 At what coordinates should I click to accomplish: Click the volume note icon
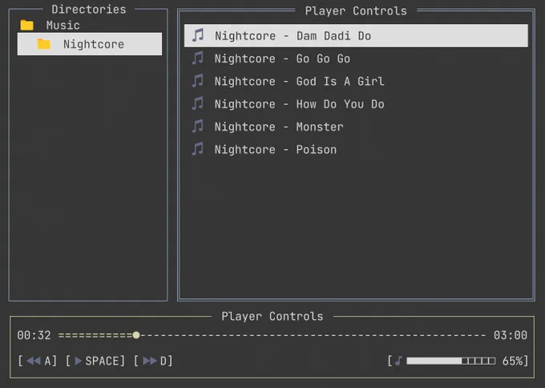(x=398, y=361)
